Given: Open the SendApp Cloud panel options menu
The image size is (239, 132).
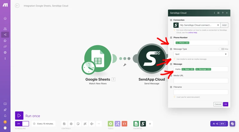Looking at the screenshot, I should click(214, 13).
